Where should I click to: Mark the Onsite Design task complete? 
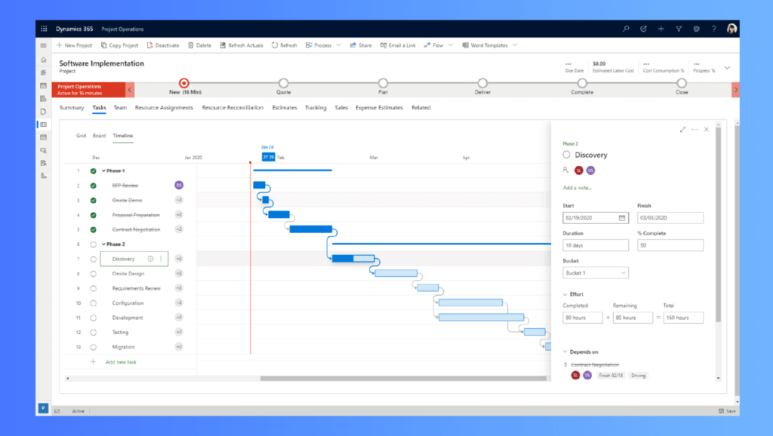coord(93,274)
